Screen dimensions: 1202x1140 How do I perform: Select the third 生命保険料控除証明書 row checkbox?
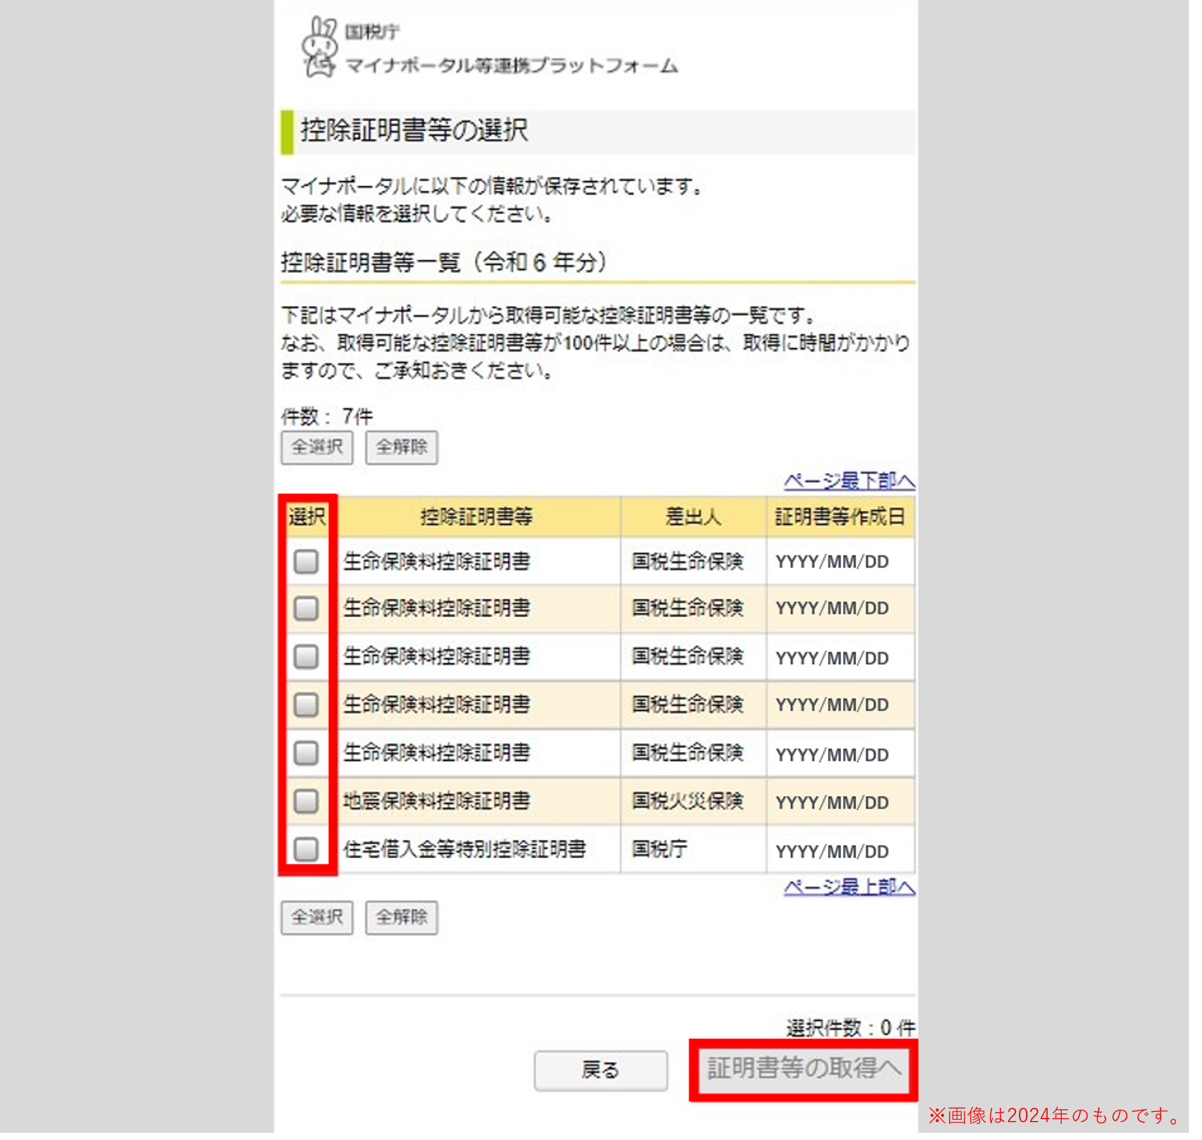[x=306, y=657]
